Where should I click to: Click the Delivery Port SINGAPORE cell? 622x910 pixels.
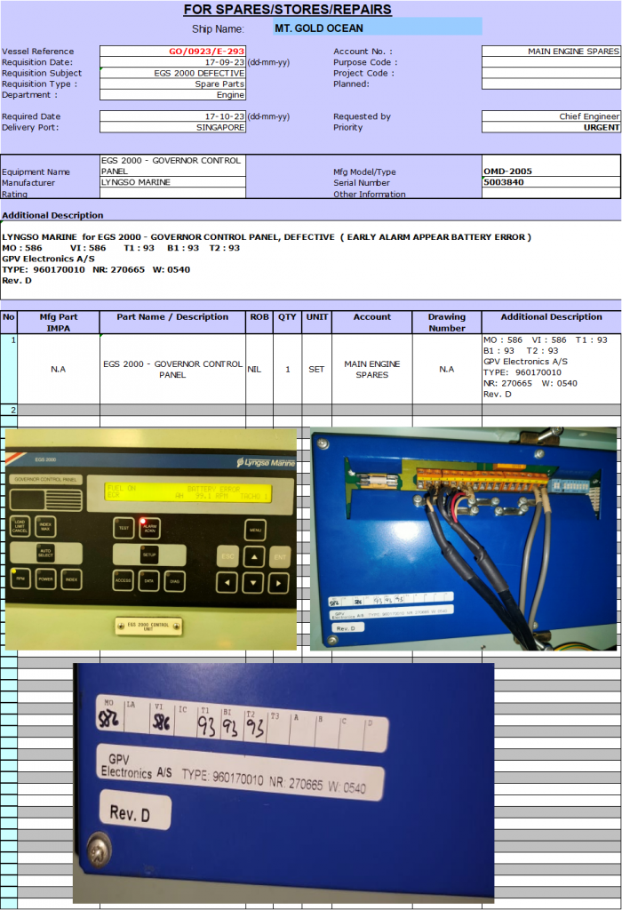point(172,127)
